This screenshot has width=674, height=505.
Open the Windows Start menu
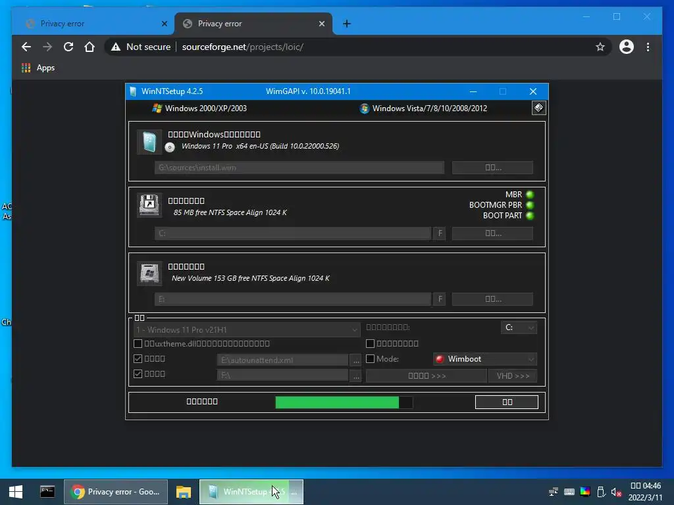tap(16, 492)
